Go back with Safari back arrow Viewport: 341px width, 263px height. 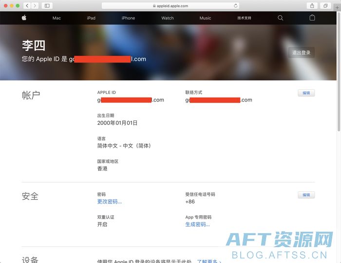pyautogui.click(x=27, y=5)
